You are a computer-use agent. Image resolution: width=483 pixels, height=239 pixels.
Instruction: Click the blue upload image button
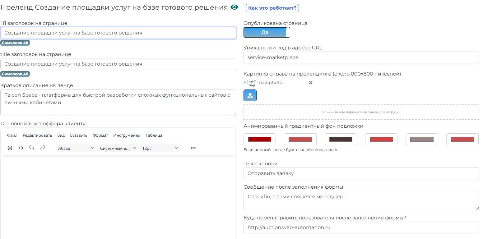tap(250, 95)
